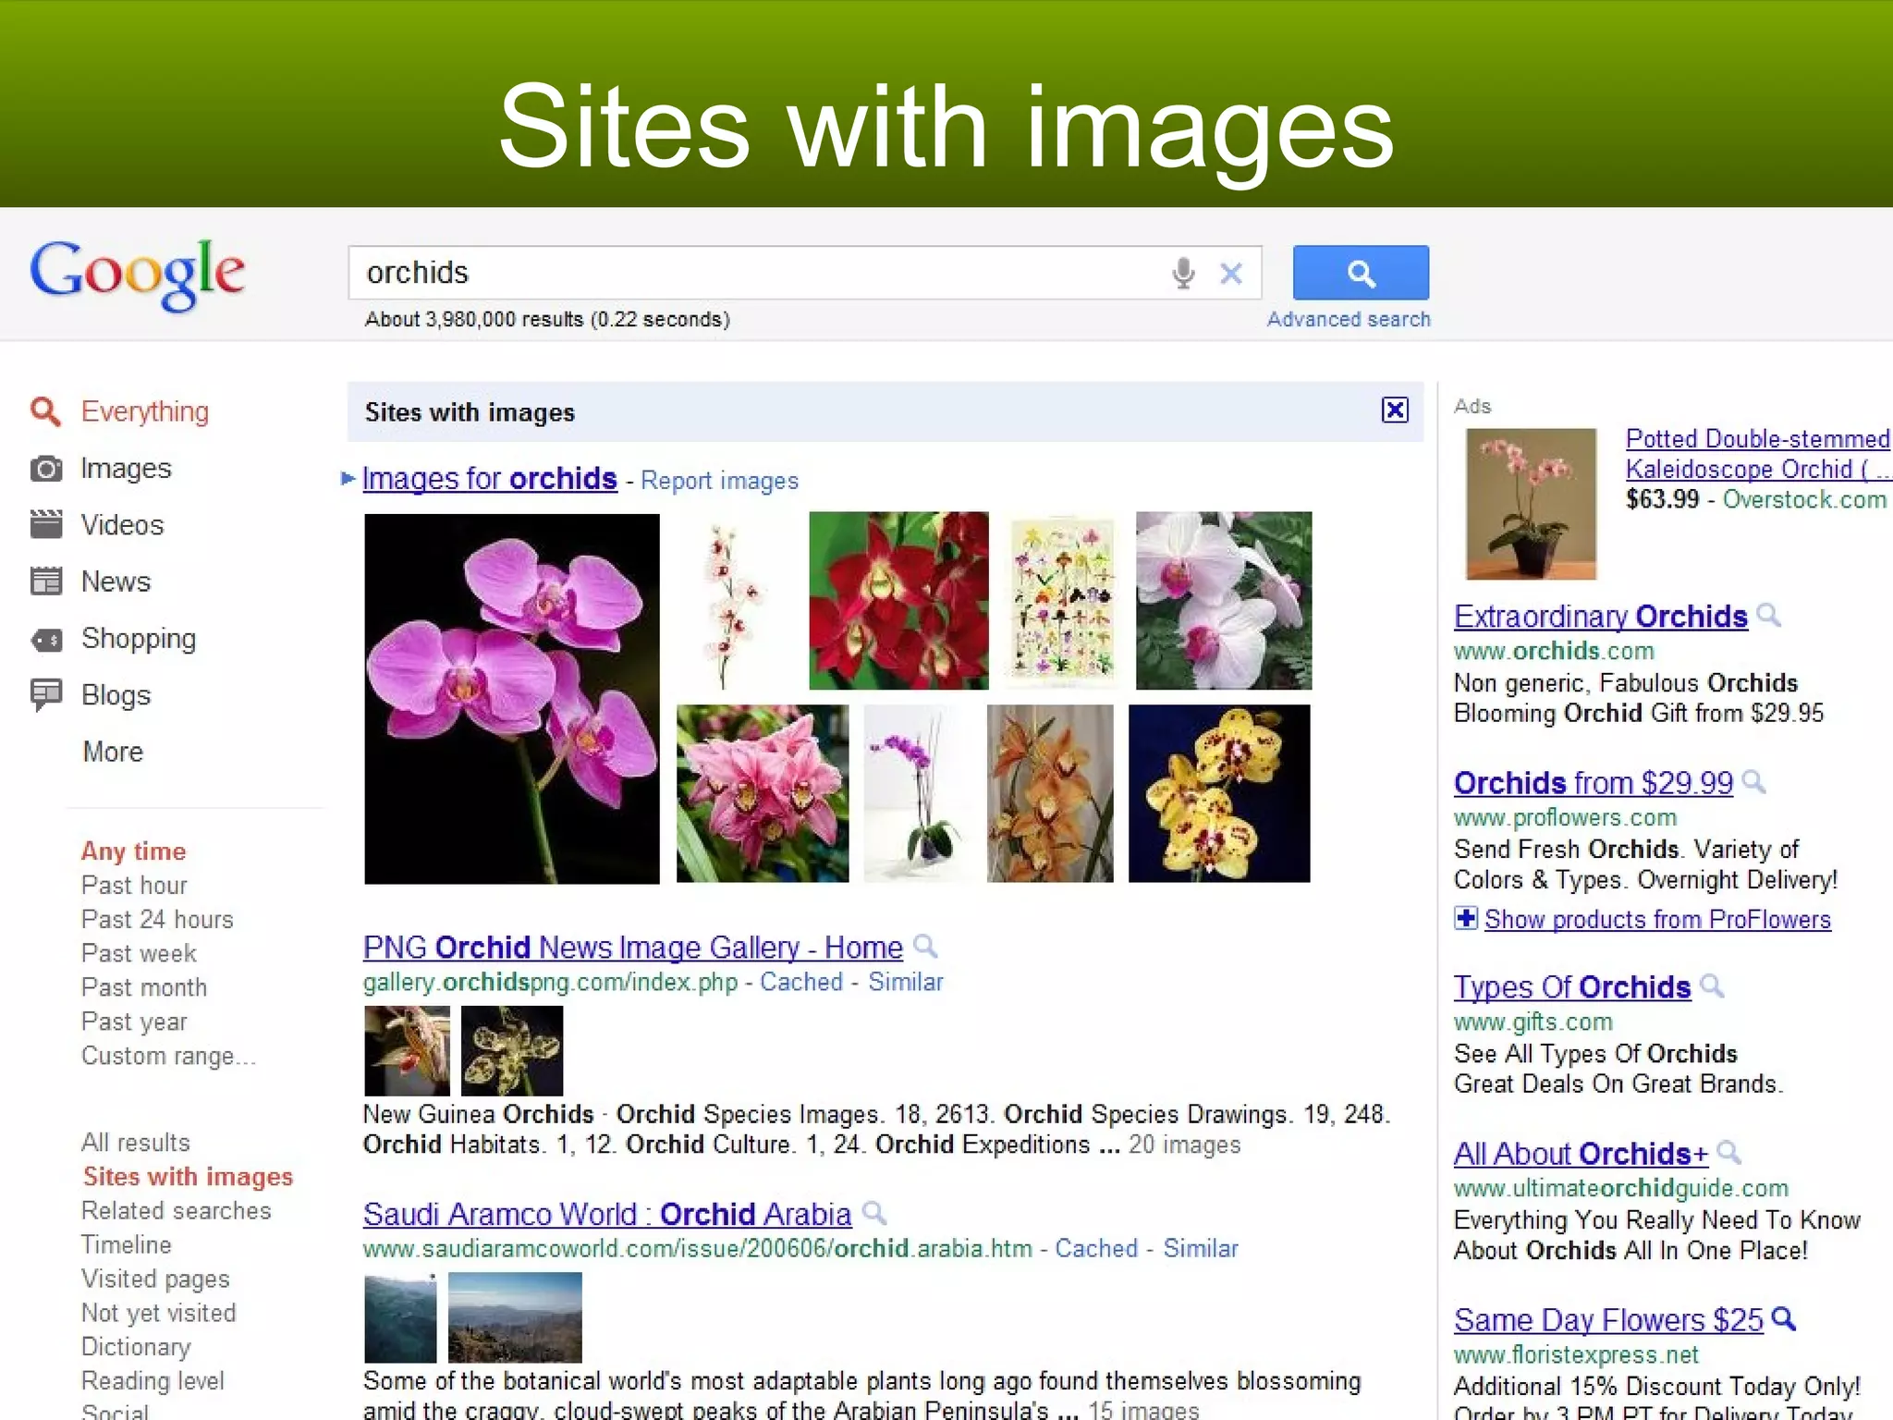This screenshot has height=1420, width=1893.
Task: Select Timeline view
Action: coord(127,1245)
